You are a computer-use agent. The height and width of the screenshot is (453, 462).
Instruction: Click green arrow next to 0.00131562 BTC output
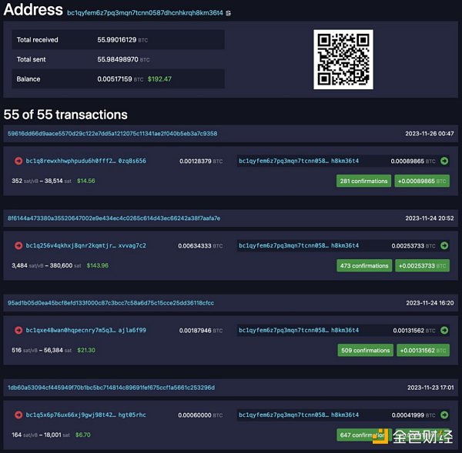pos(444,330)
